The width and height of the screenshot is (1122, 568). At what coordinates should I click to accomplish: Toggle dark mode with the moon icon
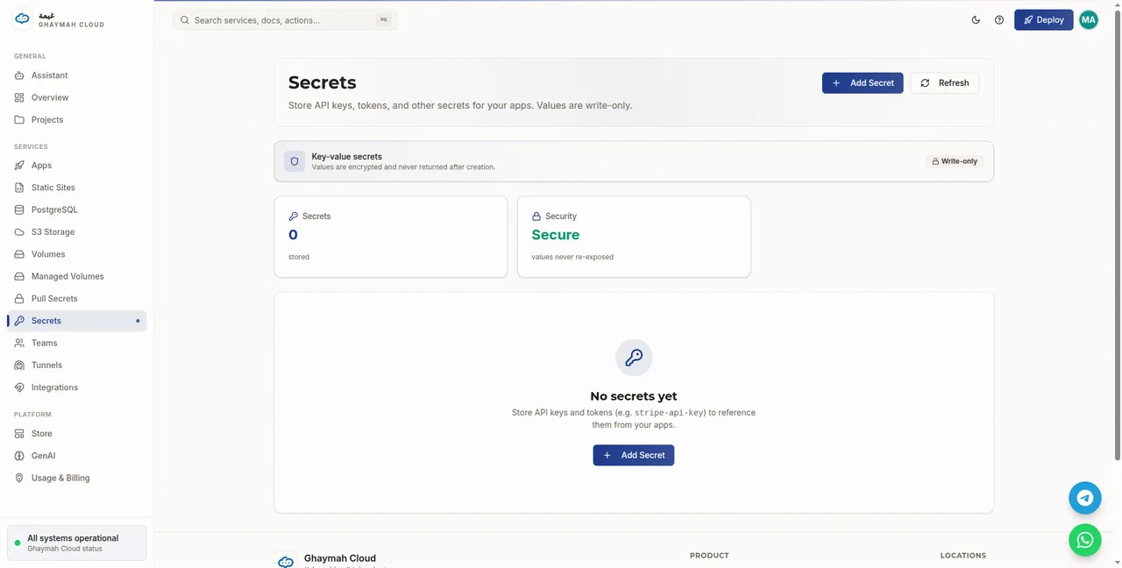pos(976,20)
